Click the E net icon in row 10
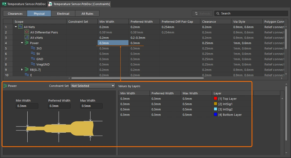The image size is (291, 158). (27, 75)
